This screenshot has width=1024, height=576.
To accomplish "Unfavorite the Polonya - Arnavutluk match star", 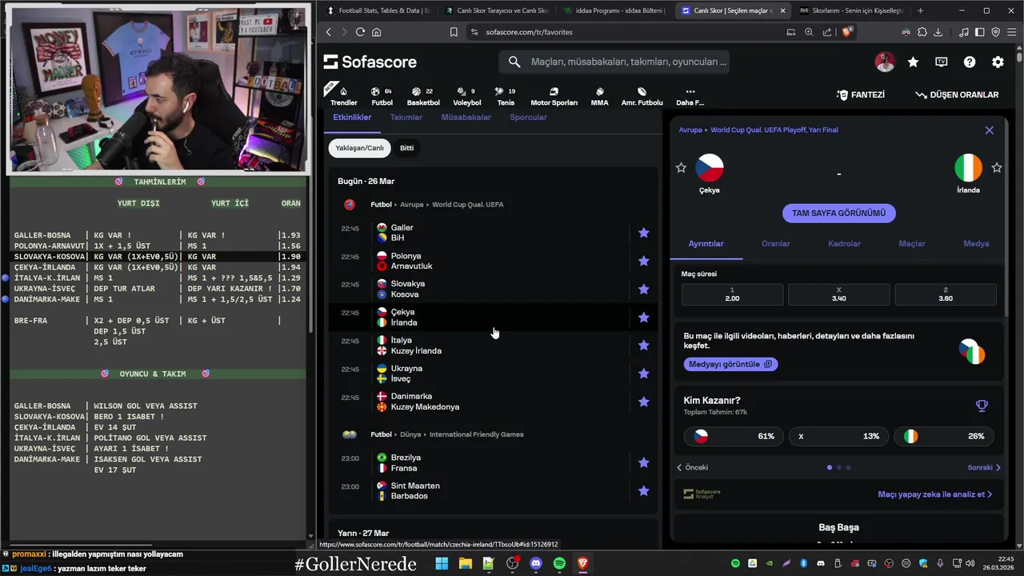I will (x=643, y=261).
